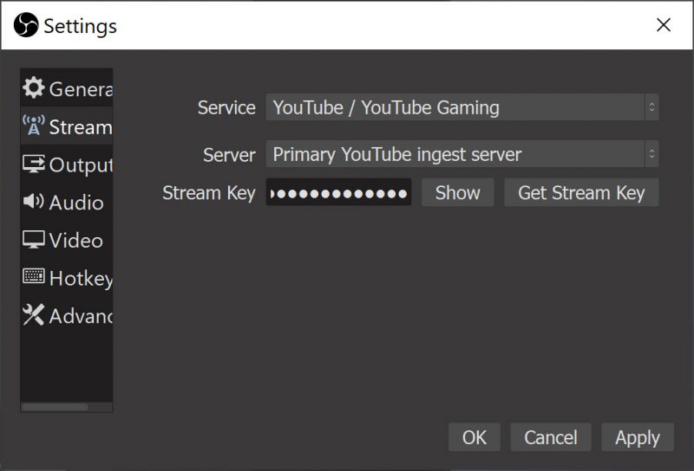Viewport: 694px width, 471px height.
Task: Expand the Server dropdown
Action: click(462, 154)
